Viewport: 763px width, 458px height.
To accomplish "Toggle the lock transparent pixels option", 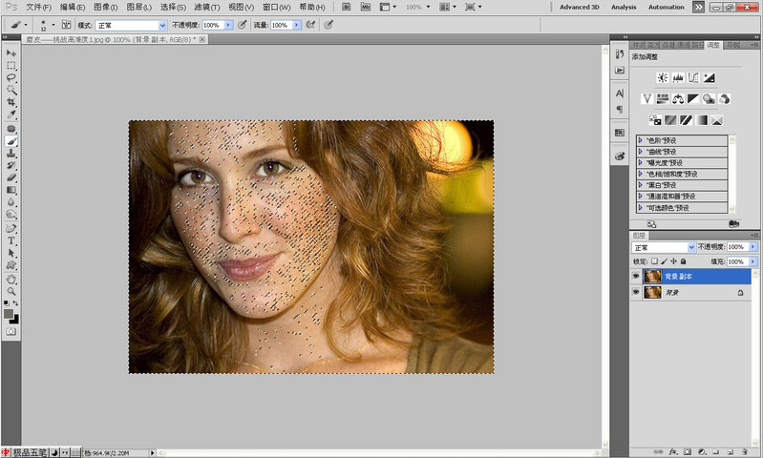I will click(654, 260).
